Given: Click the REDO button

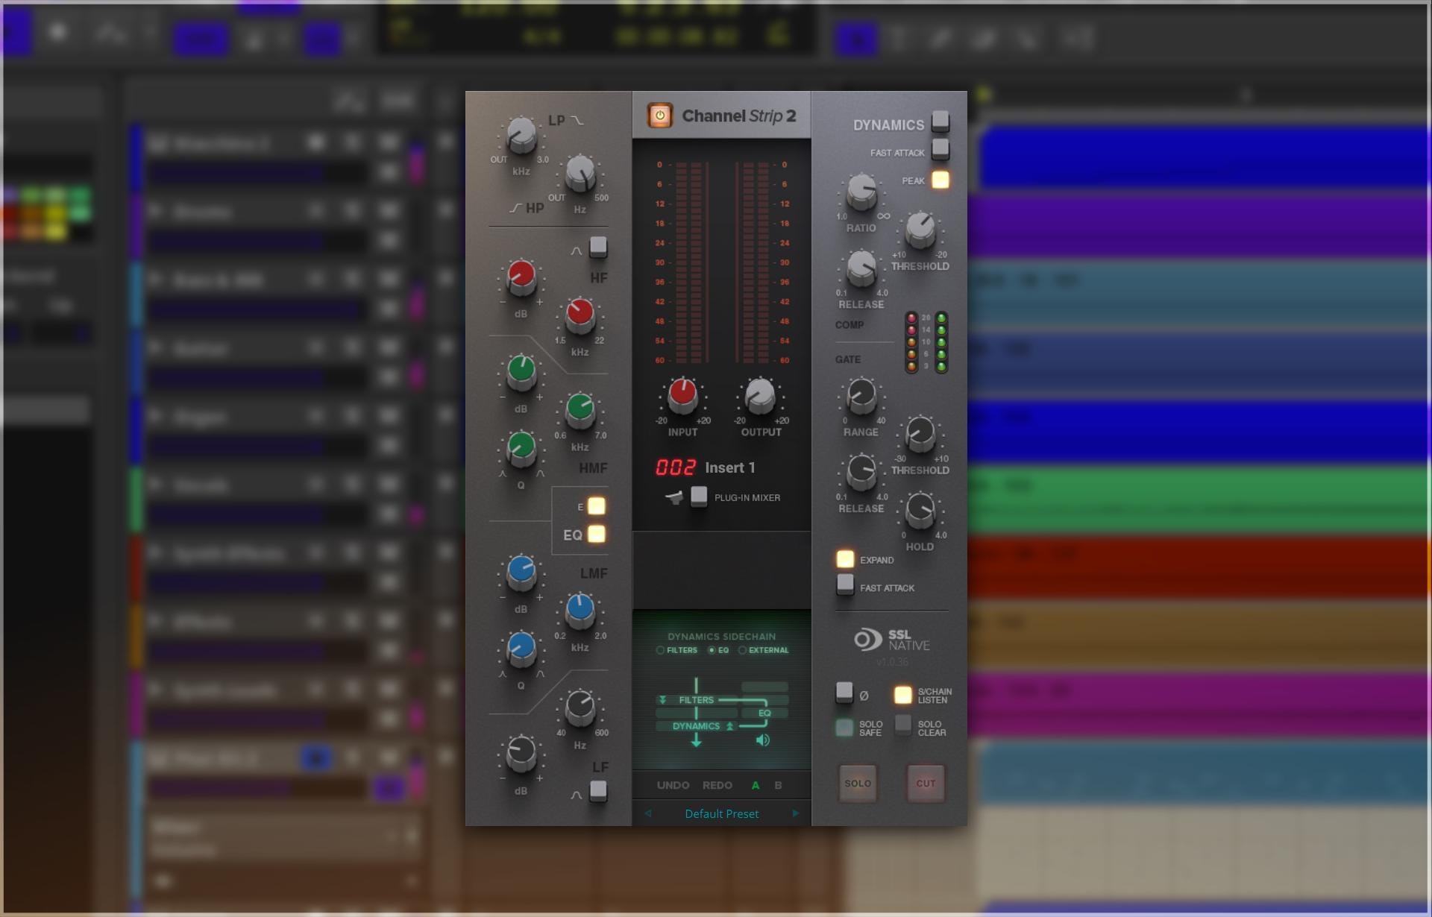Looking at the screenshot, I should click(717, 785).
